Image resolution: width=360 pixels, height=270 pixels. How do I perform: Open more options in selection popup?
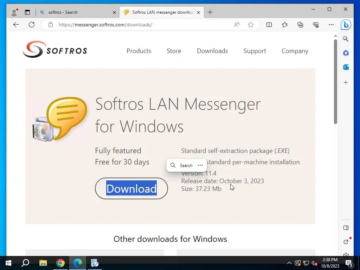point(200,165)
